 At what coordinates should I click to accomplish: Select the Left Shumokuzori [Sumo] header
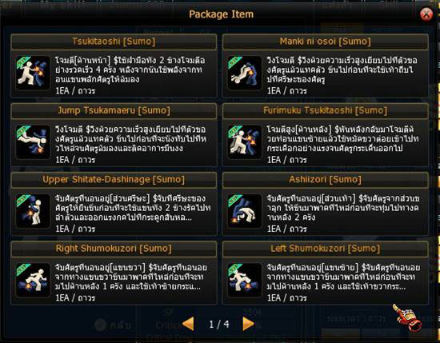pos(326,249)
